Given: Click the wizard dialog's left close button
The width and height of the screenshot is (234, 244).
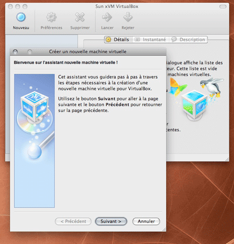Looking at the screenshot, I should coord(15,52).
